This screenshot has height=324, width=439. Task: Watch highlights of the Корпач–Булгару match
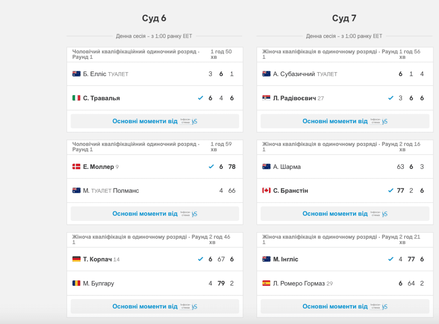point(155,307)
